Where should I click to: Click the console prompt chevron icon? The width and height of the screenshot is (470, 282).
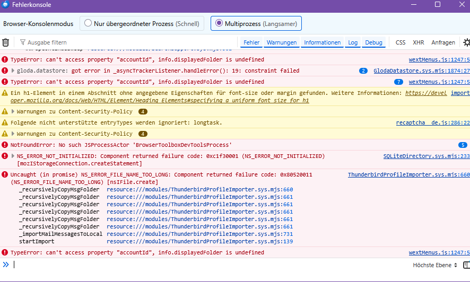(x=6, y=265)
